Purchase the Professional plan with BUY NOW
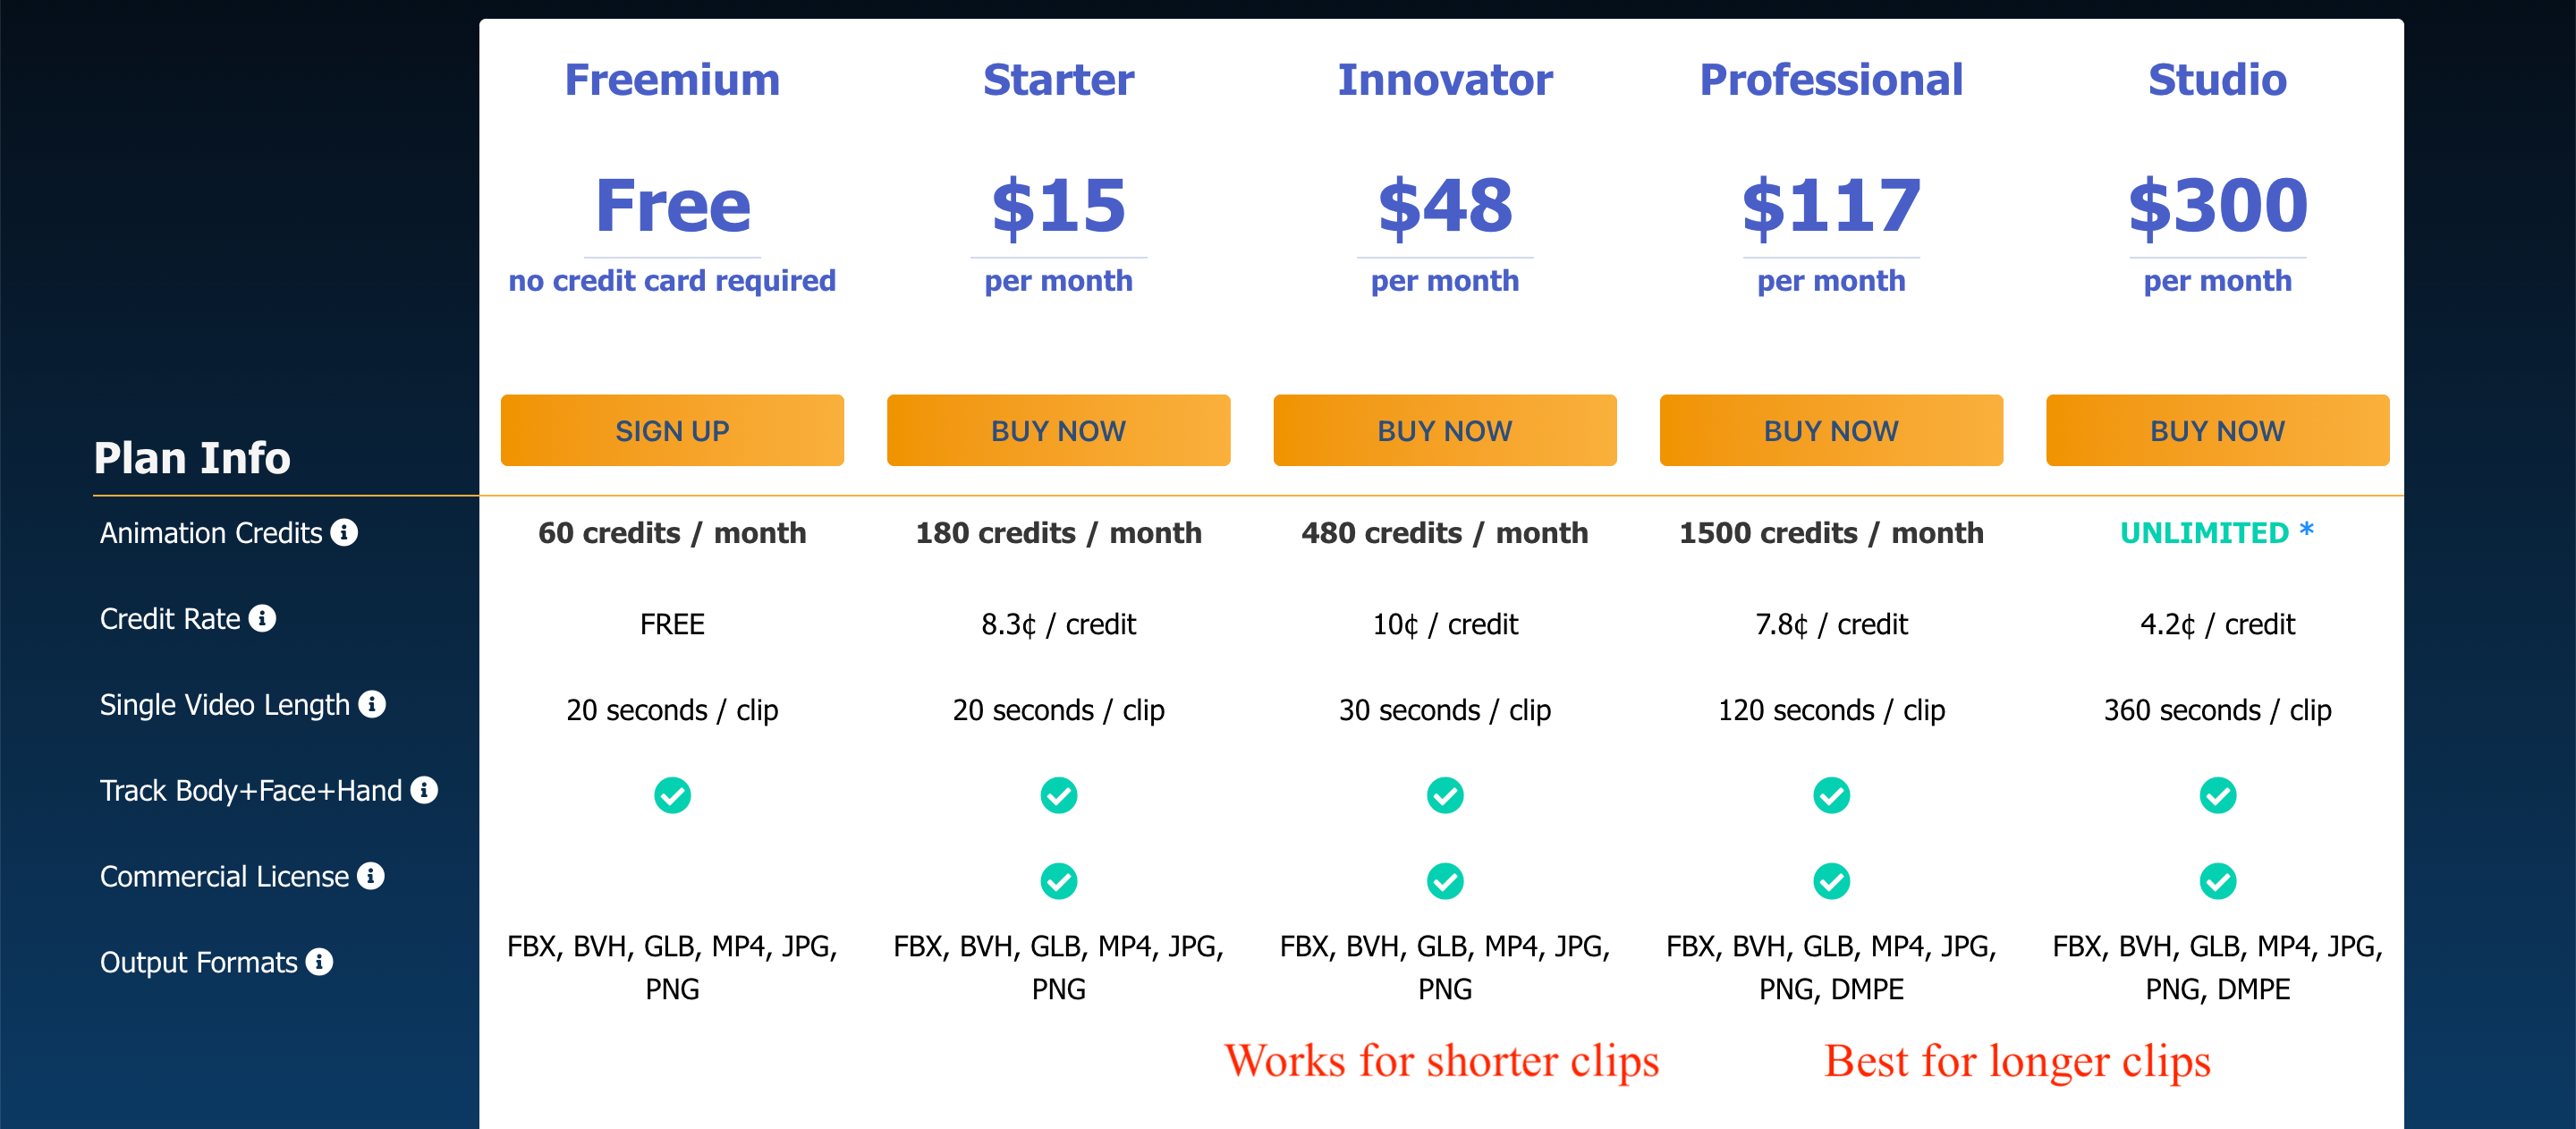 (x=1832, y=430)
